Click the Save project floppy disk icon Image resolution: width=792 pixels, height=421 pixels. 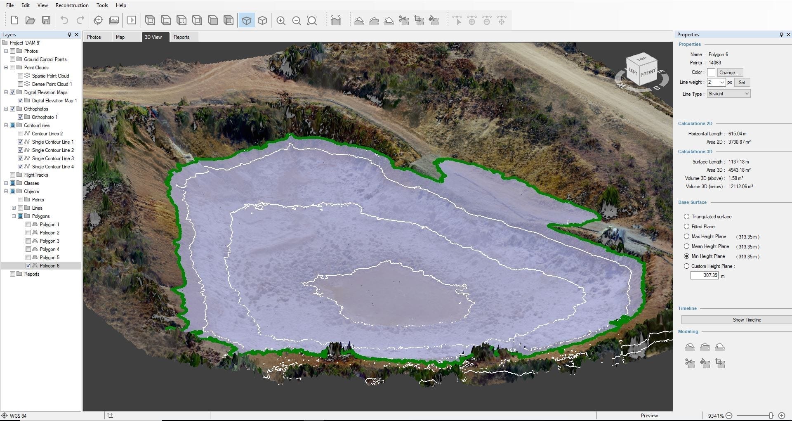pos(46,21)
